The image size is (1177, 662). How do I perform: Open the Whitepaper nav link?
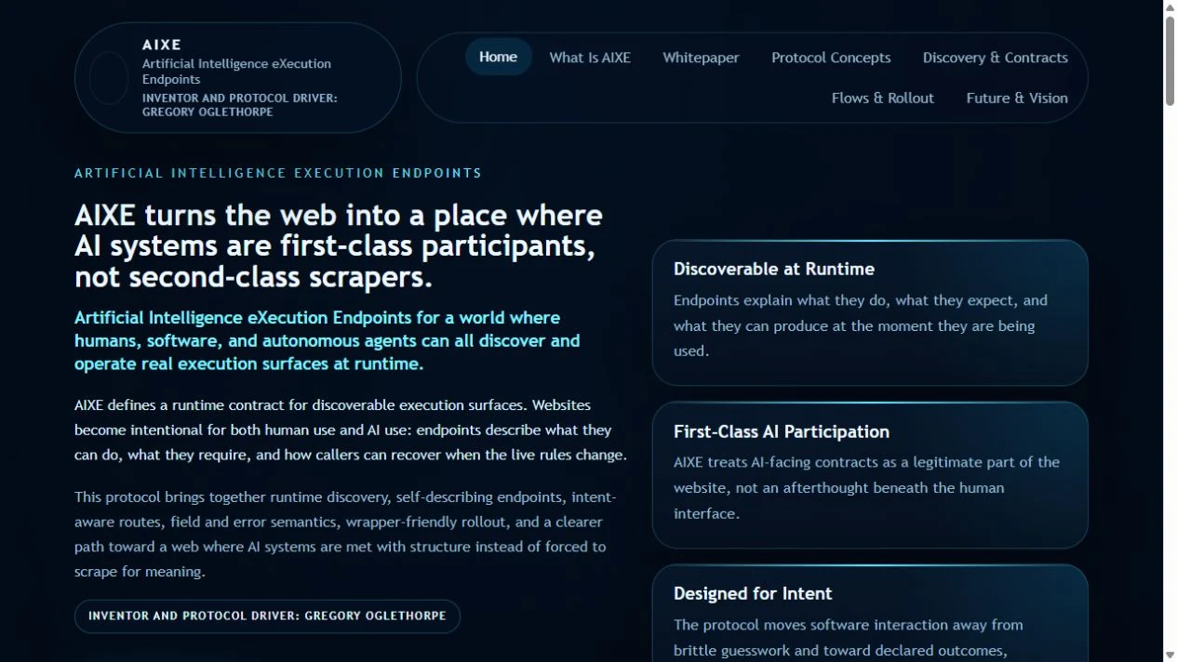[x=701, y=58]
